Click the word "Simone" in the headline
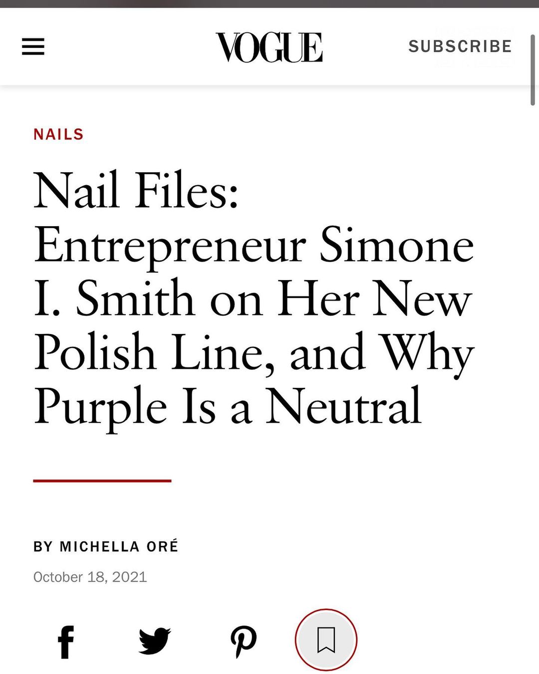 click(396, 245)
